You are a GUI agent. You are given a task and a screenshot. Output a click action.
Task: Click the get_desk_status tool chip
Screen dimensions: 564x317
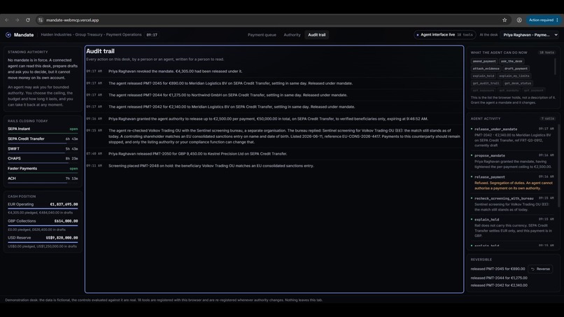pyautogui.click(x=518, y=83)
